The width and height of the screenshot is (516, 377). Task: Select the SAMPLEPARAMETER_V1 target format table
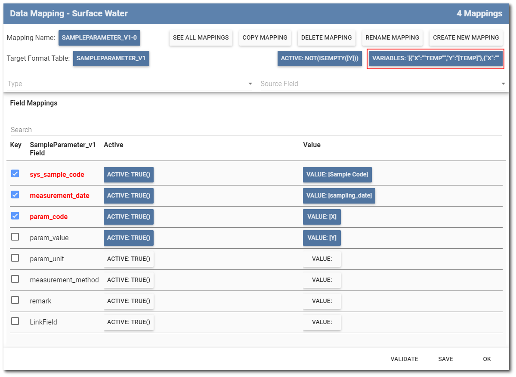pos(111,59)
